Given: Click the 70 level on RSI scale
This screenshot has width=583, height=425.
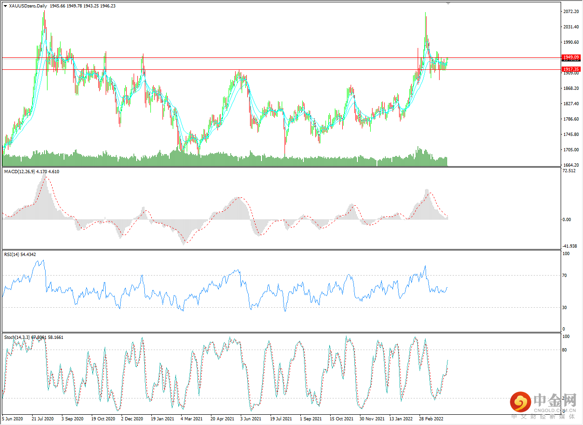Looking at the screenshot, I should 565,276.
